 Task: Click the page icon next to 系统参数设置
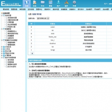(6, 18)
